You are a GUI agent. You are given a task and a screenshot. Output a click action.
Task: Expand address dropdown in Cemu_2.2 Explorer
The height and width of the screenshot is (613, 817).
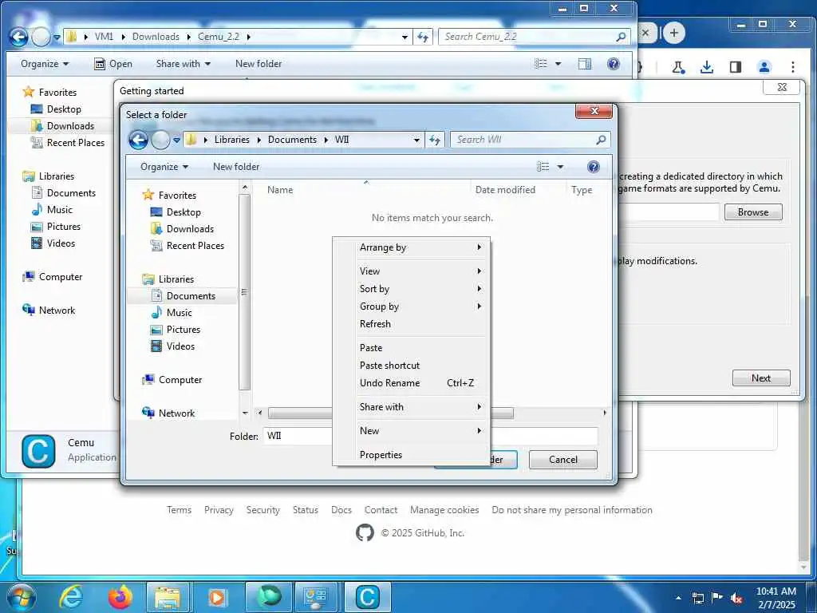(x=405, y=37)
